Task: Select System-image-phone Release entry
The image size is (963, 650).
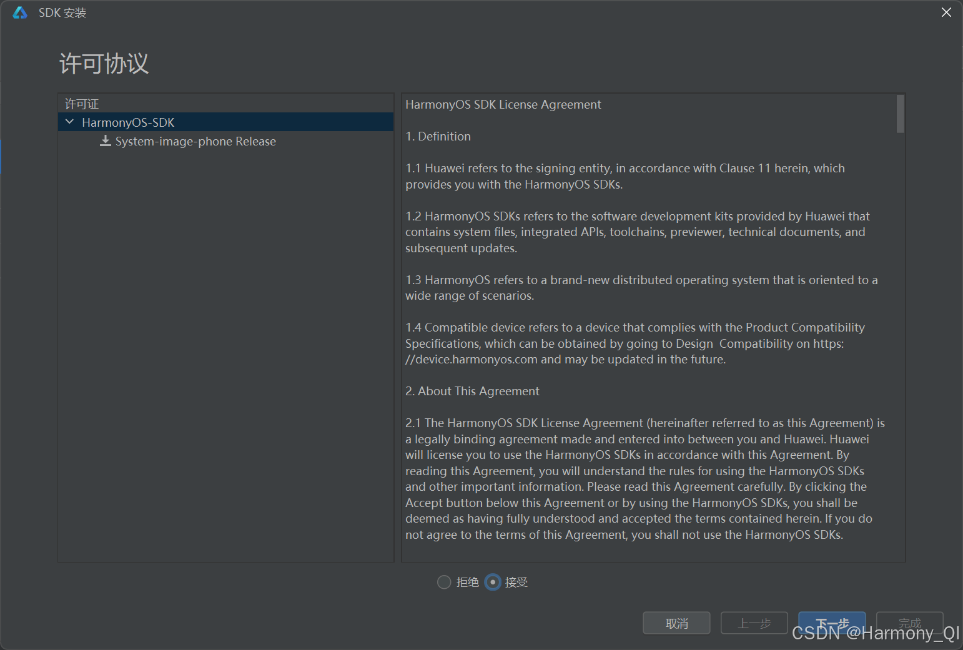Action: pos(195,141)
